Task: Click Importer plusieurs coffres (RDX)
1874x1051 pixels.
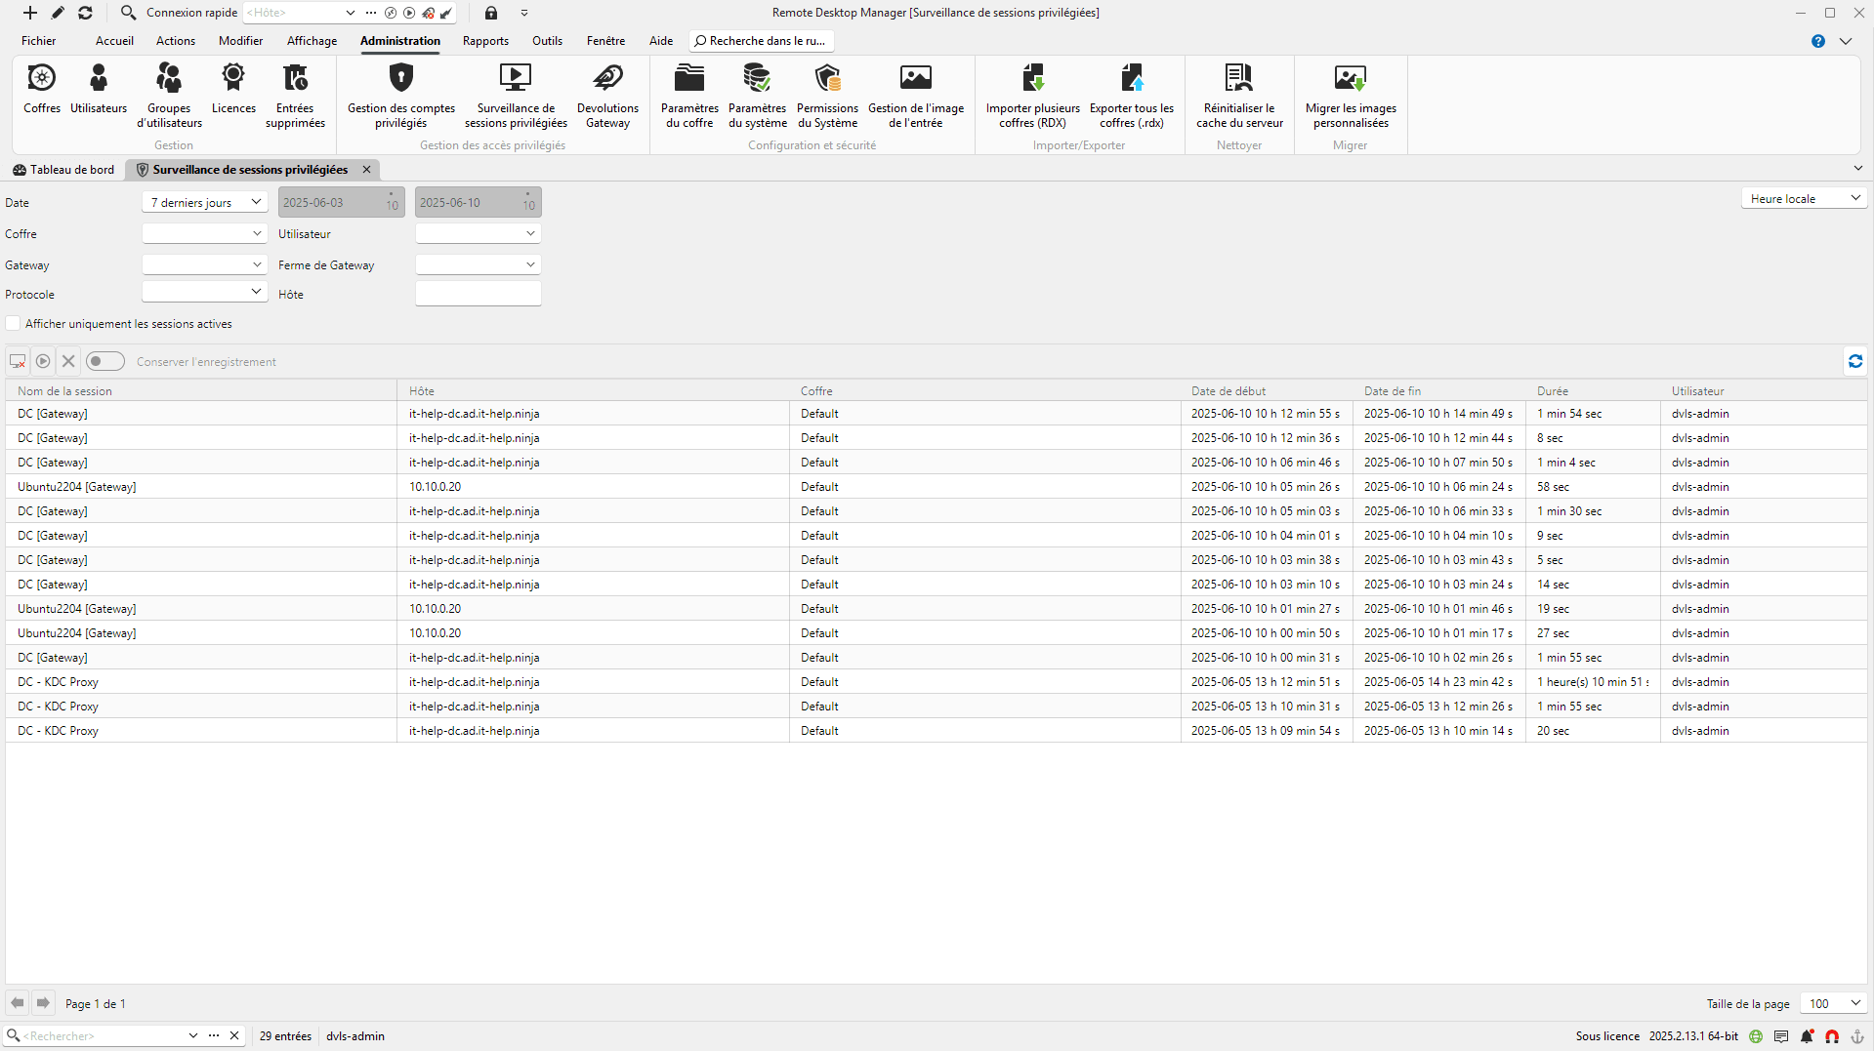Action: 1032,95
